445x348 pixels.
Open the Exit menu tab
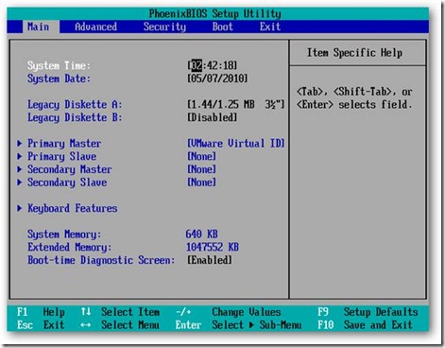click(270, 26)
